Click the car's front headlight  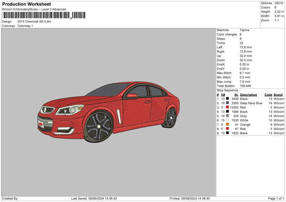coord(70,110)
